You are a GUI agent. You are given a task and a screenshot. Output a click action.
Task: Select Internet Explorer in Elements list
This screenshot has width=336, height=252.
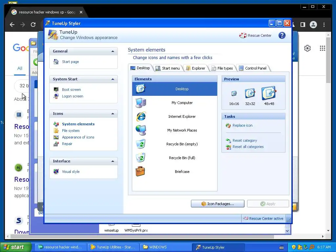coord(175,116)
